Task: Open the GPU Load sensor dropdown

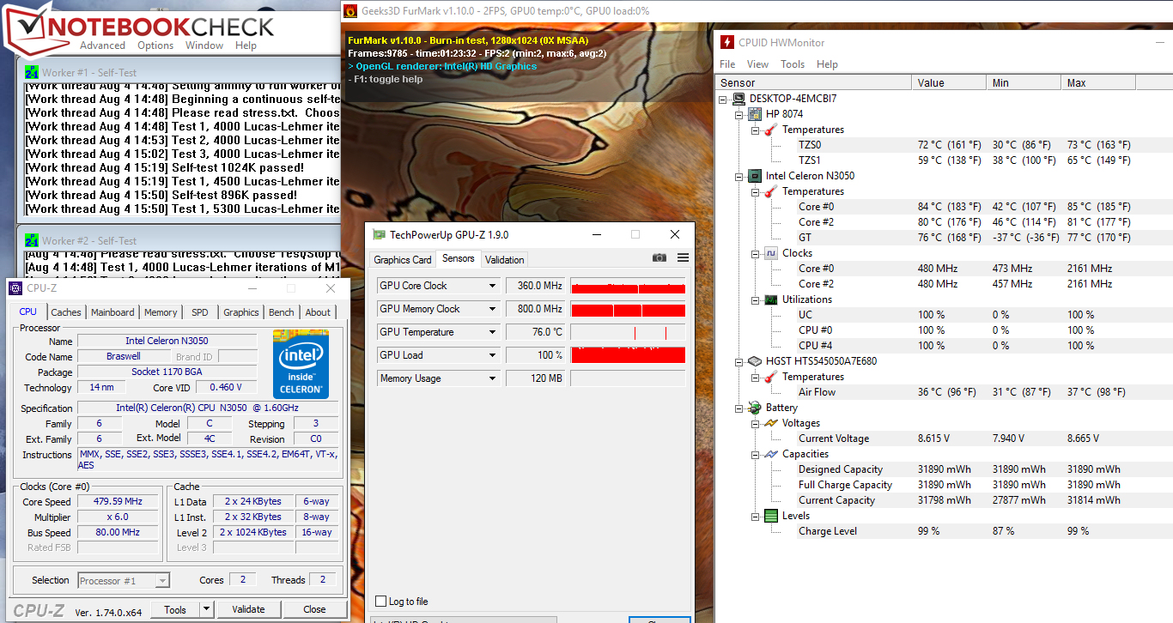Action: (493, 355)
